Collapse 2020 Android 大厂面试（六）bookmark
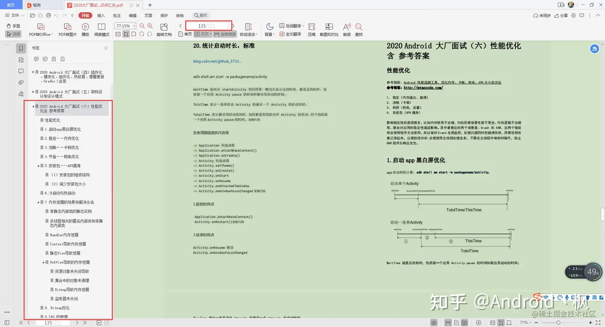The image size is (605, 327). (x=33, y=107)
